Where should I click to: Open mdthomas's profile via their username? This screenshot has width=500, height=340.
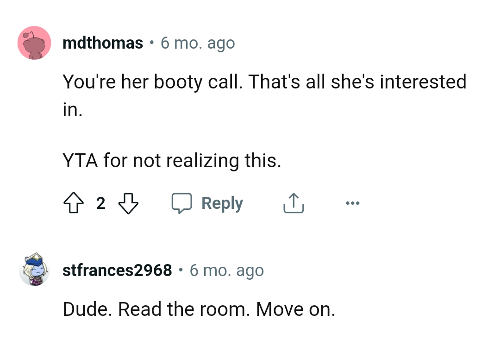click(103, 43)
